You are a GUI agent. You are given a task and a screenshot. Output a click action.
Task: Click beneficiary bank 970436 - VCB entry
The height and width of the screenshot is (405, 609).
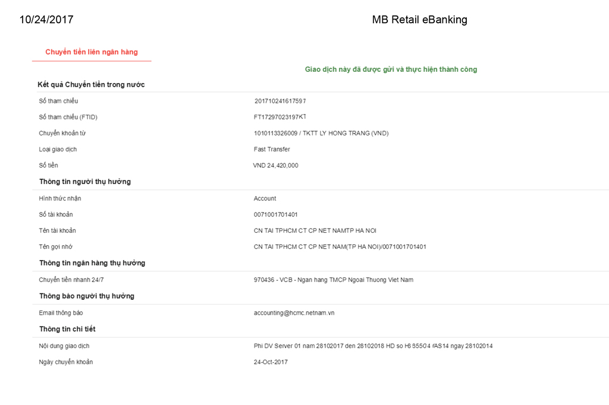tap(333, 280)
